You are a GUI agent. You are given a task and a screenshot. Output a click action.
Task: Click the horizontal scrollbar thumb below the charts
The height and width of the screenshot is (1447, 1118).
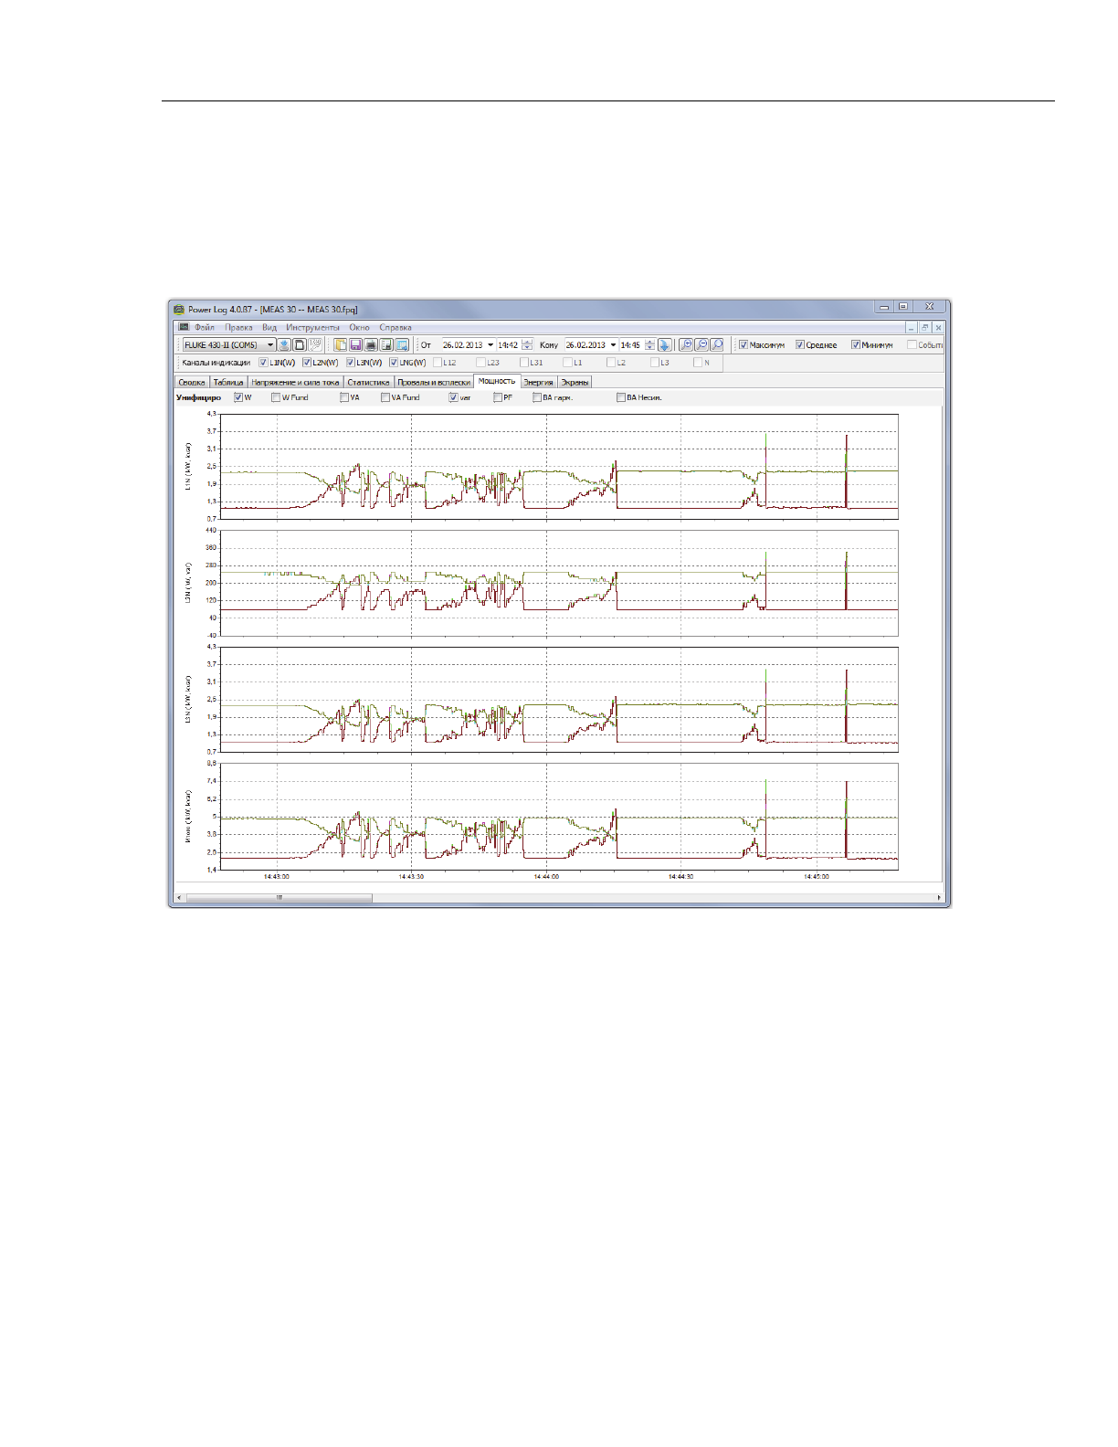pos(279,898)
